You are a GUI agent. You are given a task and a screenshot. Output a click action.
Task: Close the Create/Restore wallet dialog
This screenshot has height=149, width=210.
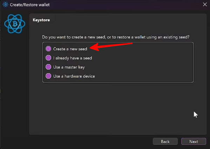click(x=205, y=5)
